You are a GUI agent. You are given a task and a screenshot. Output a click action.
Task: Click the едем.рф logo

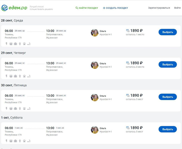pos(14,8)
